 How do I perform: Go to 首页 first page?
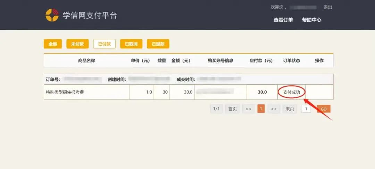tap(232, 109)
